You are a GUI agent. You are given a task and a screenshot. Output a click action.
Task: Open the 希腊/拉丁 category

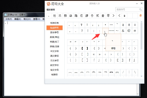(x=54, y=42)
